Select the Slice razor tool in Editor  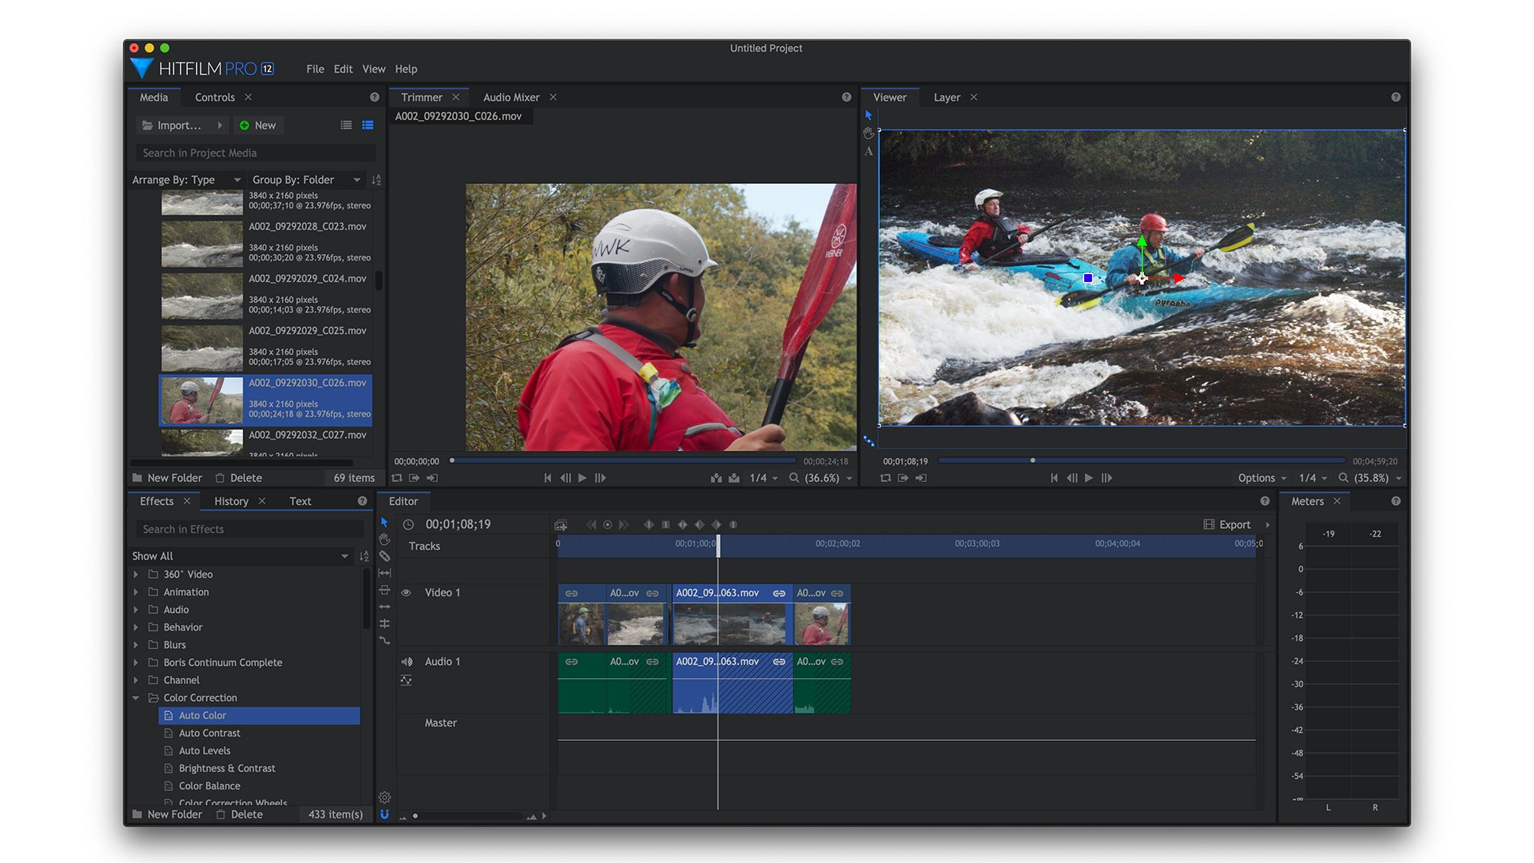coord(384,556)
